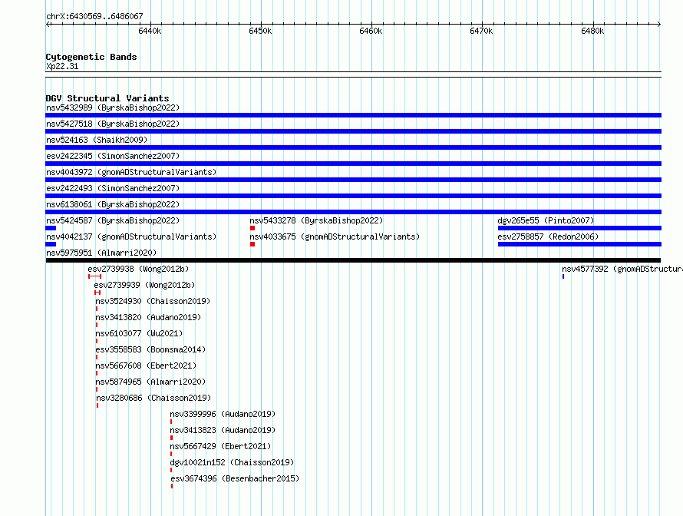Screen dimensions: 683x516
Task: Click red square marker under nsv5433278
Action: tap(252, 228)
